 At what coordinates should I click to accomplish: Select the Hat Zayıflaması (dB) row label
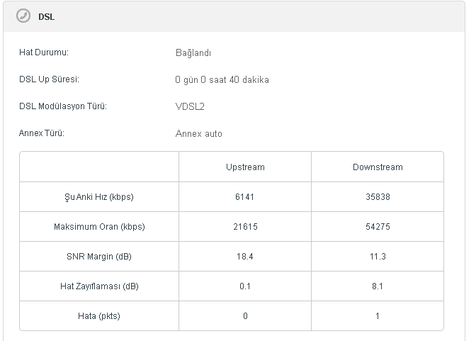click(98, 286)
